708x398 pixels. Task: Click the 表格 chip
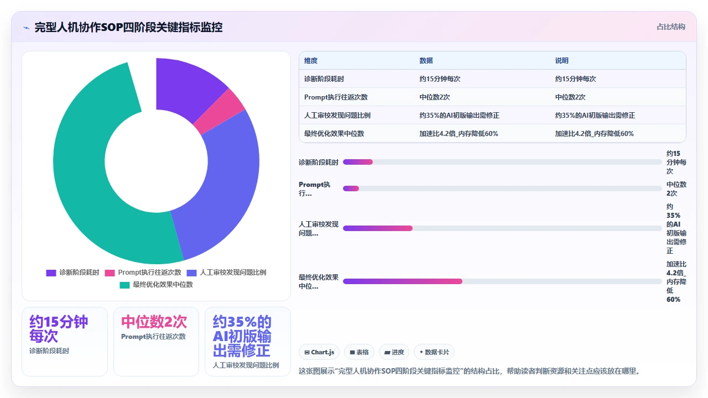click(360, 352)
